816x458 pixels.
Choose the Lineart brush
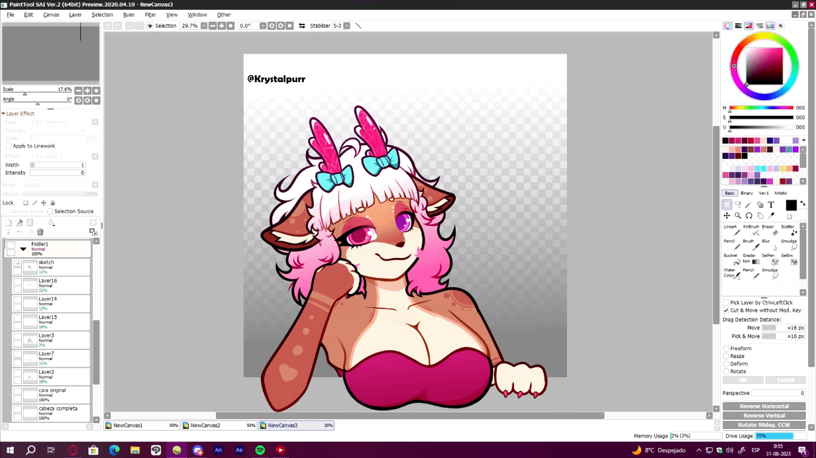click(731, 230)
